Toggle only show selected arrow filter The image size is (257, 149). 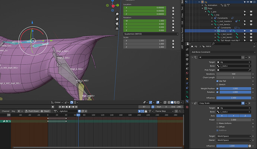click(139, 111)
